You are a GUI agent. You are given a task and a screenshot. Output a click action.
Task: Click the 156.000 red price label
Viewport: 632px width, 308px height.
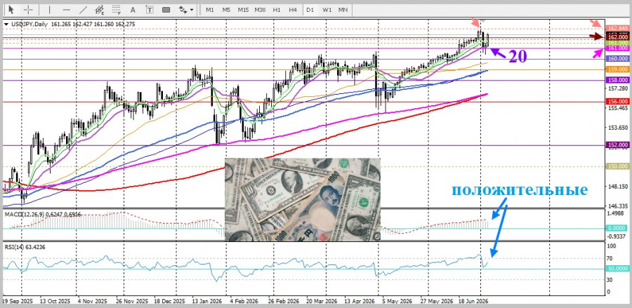point(618,102)
